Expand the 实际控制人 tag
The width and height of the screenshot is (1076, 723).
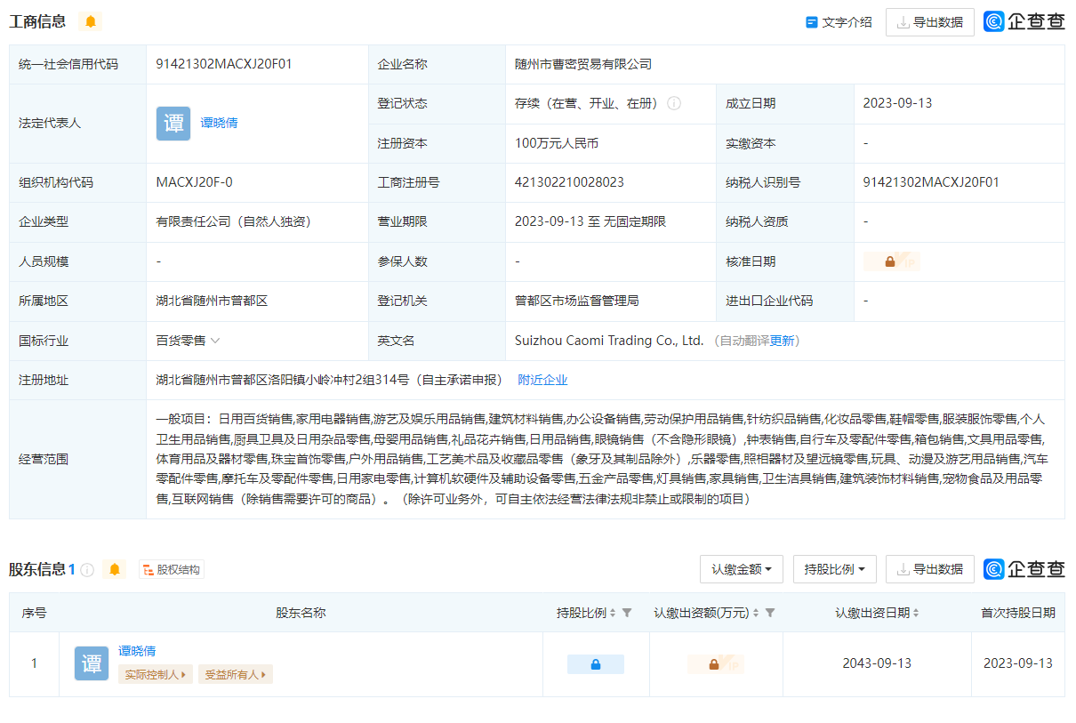tap(156, 675)
